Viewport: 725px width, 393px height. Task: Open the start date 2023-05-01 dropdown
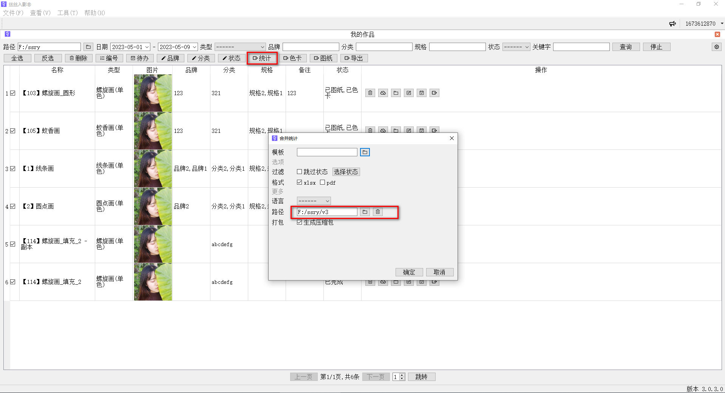coord(147,47)
